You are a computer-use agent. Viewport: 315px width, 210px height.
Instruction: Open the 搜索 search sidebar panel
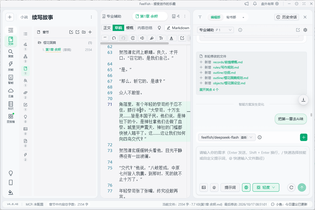[x=11, y=53]
